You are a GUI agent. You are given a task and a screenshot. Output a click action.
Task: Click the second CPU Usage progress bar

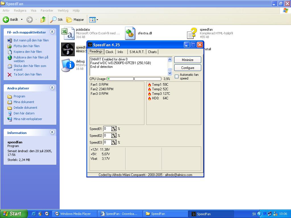tap(148, 79)
